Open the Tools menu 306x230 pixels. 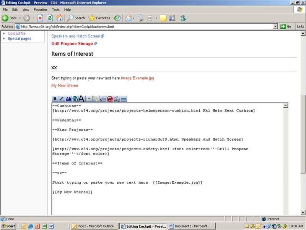click(x=56, y=9)
